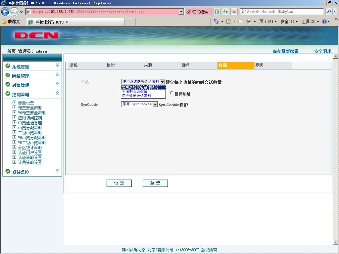Collapse the 控制策略 section chevron
339x254 pixels.
57,93
